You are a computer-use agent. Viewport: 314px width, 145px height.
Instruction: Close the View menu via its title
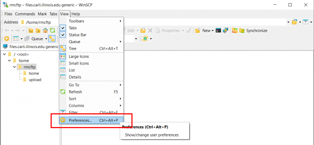64,14
